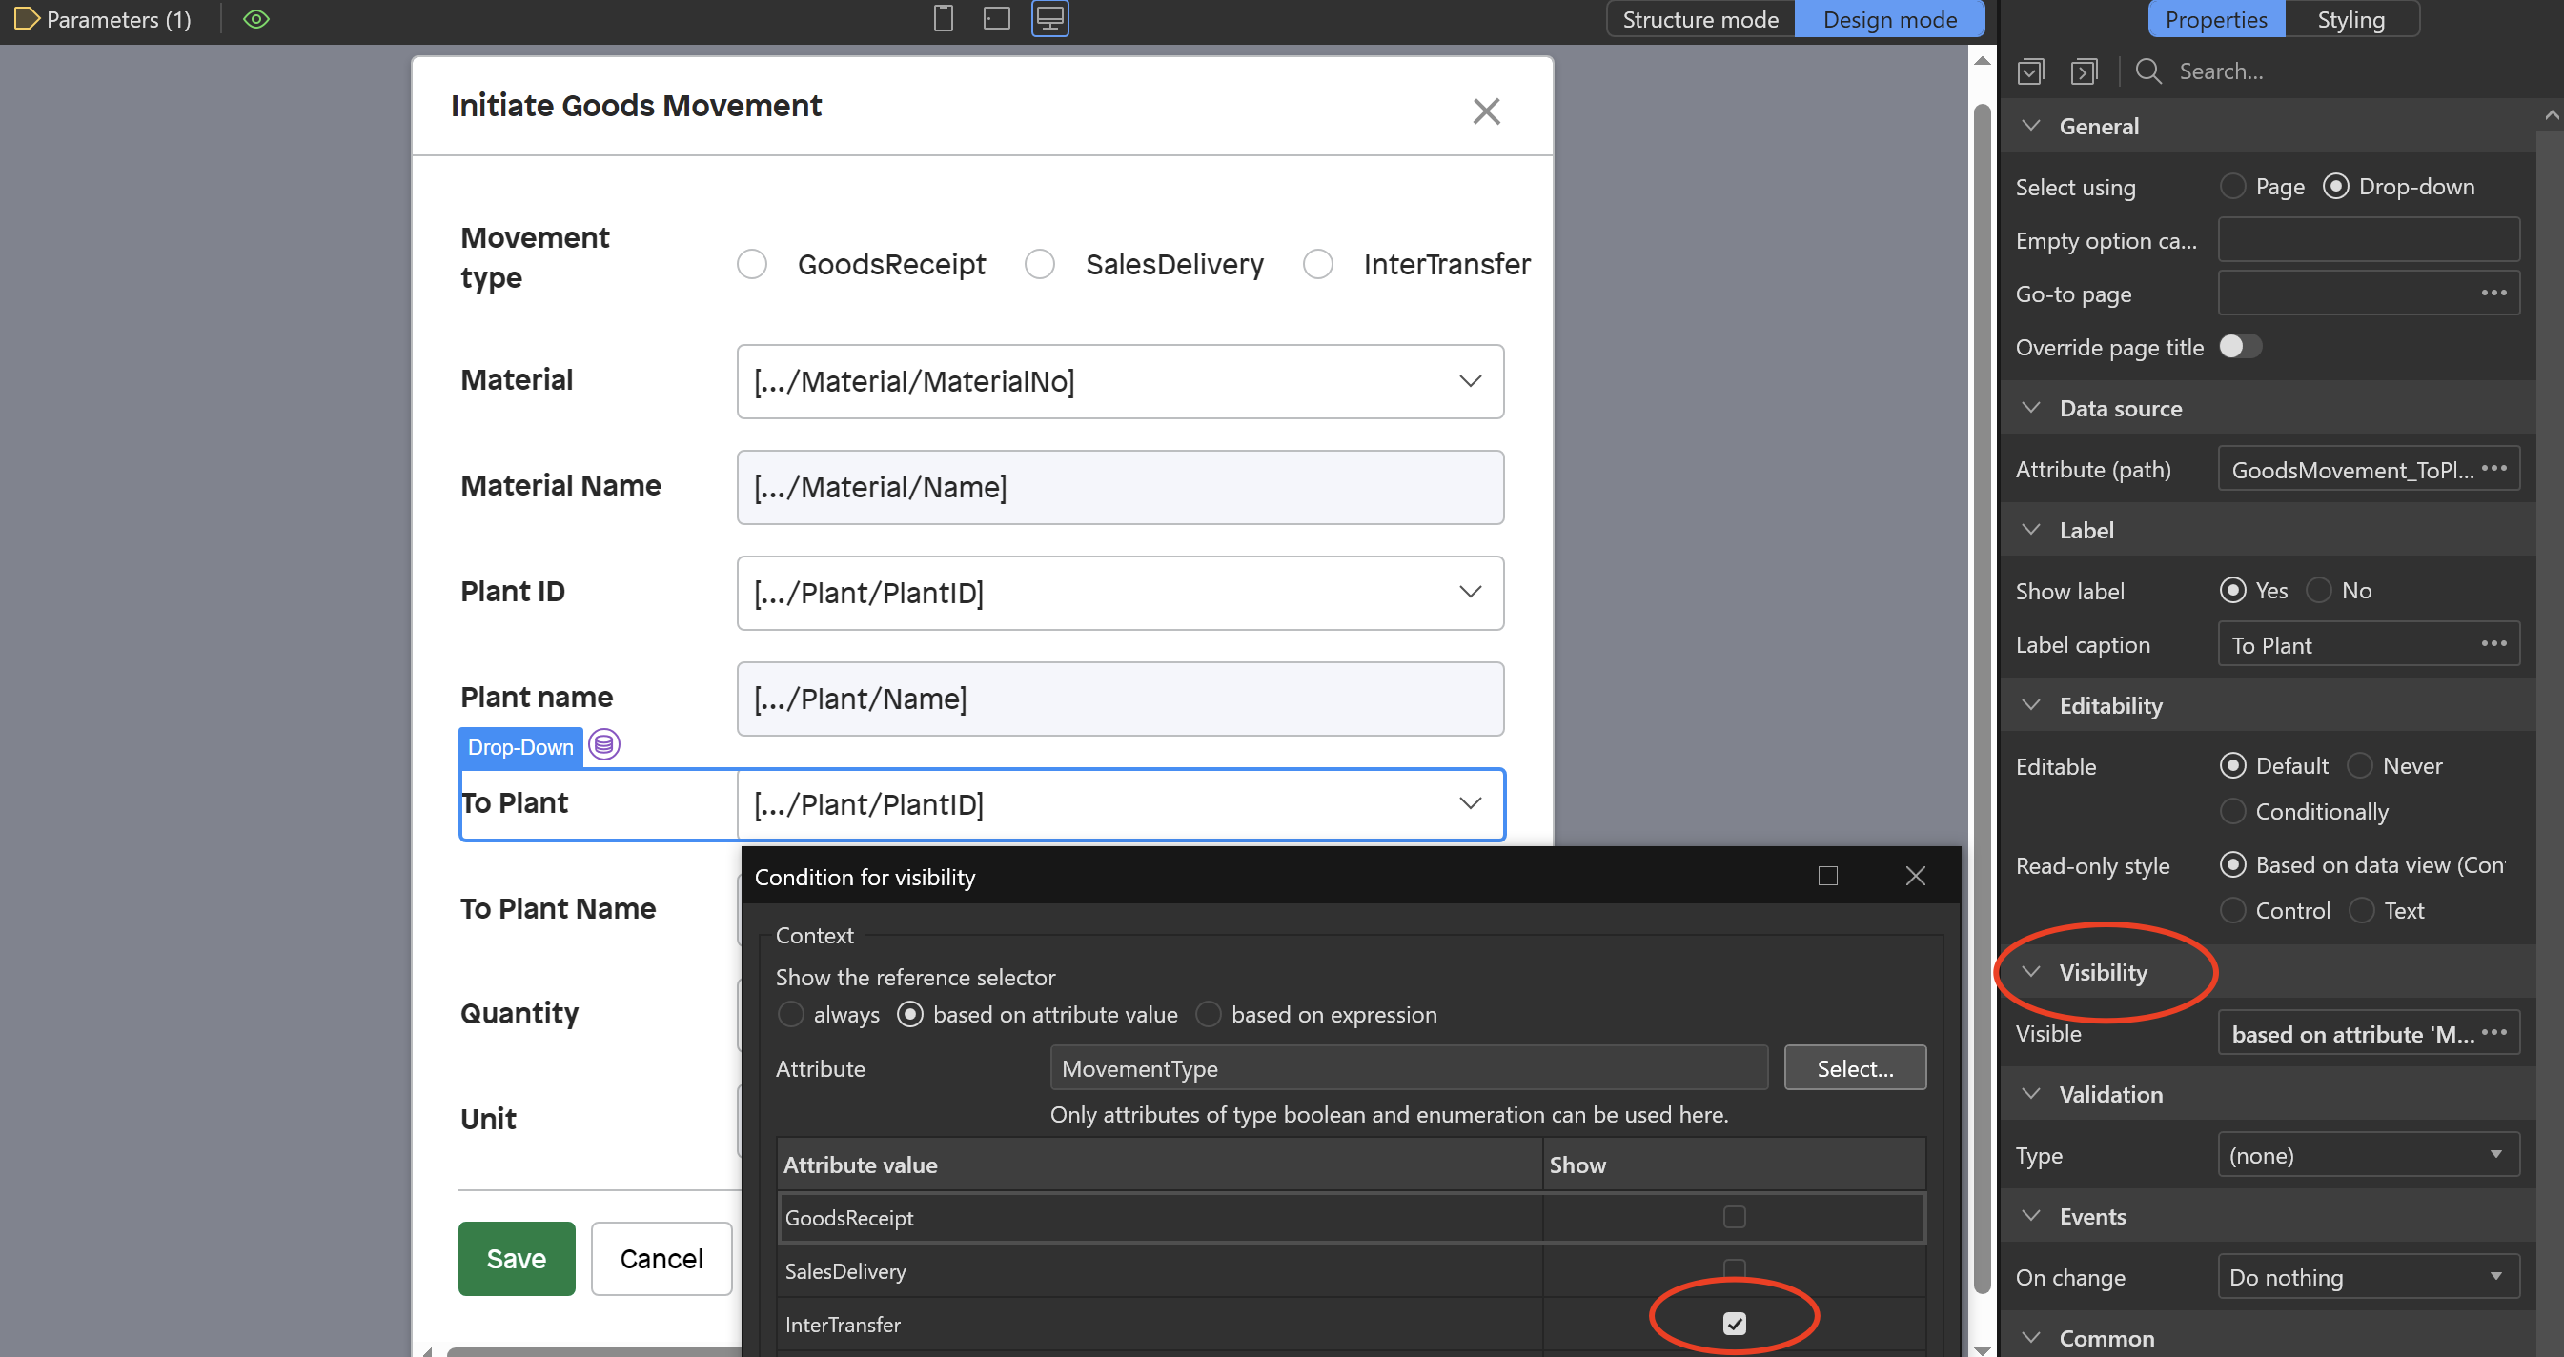Open validation Type dropdown
The image size is (2564, 1357).
[2368, 1155]
